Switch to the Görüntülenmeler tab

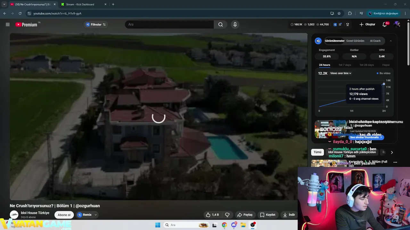tap(334, 41)
